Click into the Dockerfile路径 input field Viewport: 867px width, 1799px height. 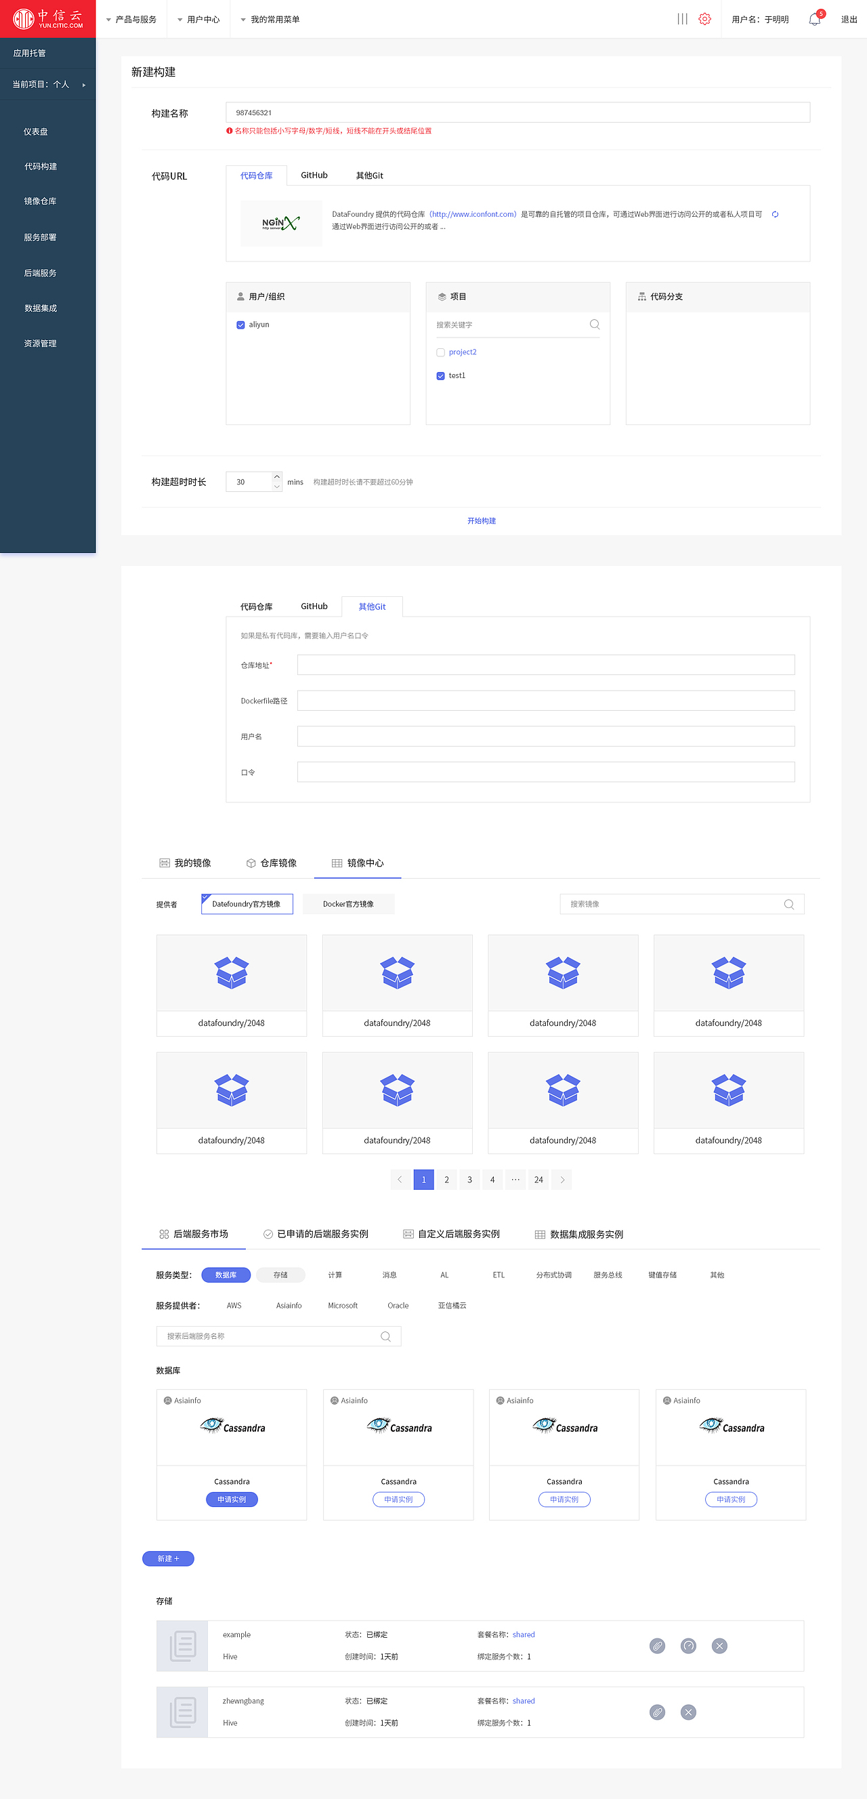coord(546,701)
